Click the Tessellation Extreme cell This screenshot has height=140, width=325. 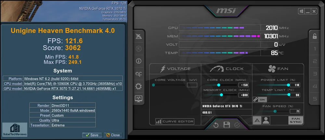tap(73, 125)
